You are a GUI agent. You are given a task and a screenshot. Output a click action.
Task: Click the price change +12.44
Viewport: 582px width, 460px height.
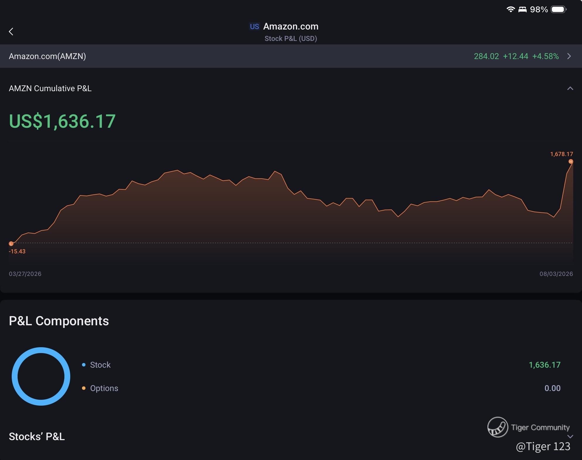(x=516, y=56)
